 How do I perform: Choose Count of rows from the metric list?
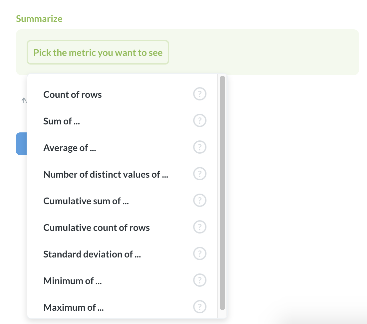point(72,94)
